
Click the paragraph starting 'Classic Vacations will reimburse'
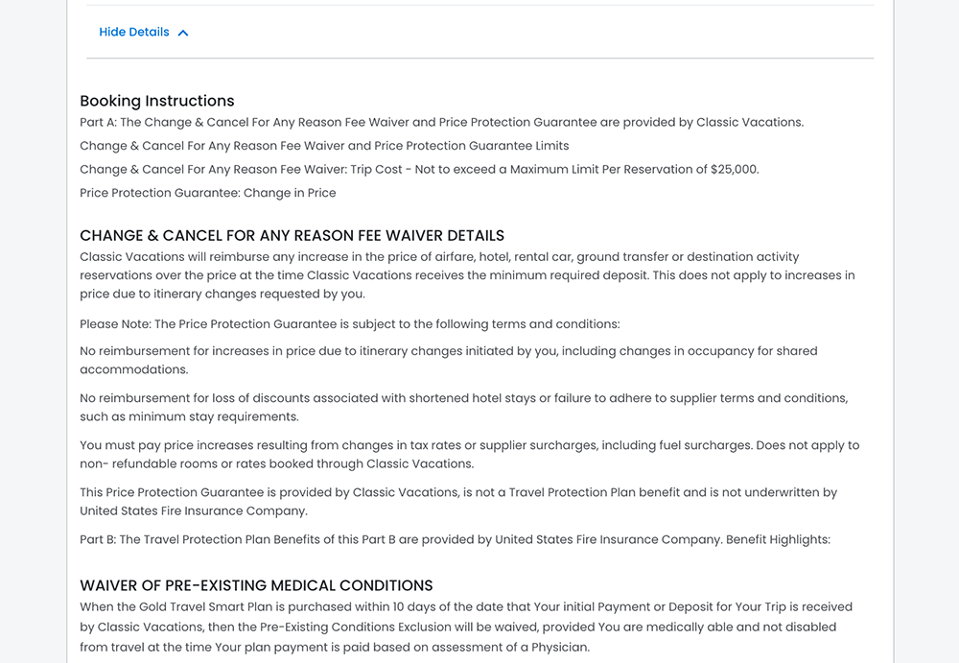point(466,275)
